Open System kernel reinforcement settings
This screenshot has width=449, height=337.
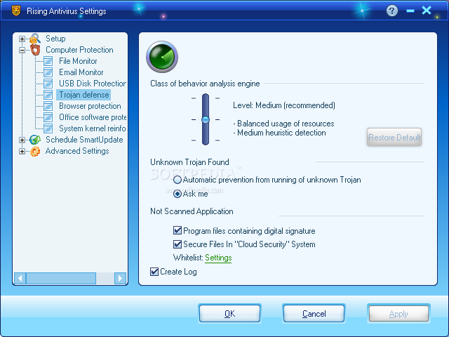coord(93,128)
